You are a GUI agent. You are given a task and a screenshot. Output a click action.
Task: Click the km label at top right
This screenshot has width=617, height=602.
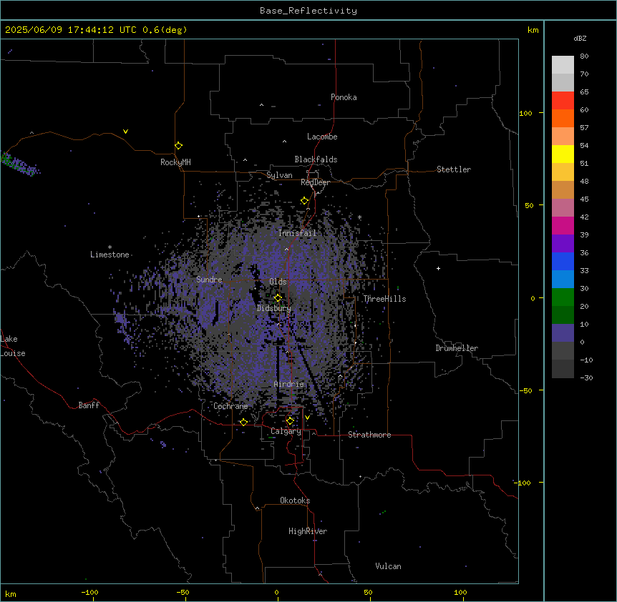click(533, 30)
